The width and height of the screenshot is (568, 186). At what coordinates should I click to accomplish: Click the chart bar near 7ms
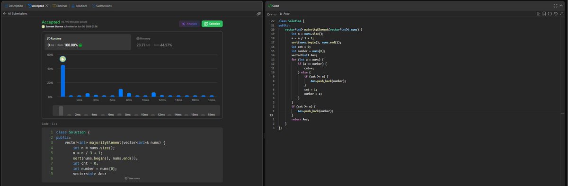pyautogui.click(x=121, y=93)
